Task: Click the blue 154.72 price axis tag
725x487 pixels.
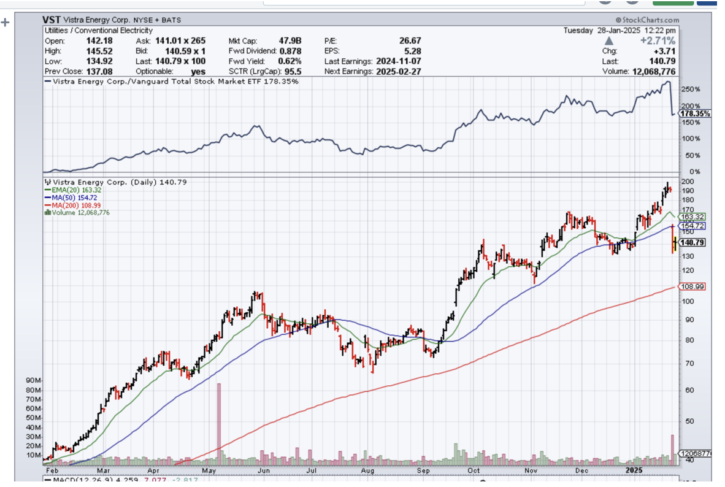Action: pyautogui.click(x=692, y=226)
